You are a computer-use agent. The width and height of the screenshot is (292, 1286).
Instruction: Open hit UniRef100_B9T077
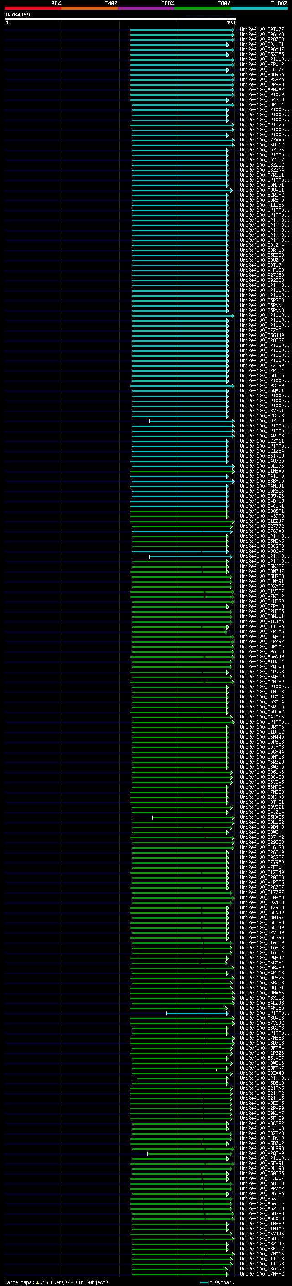pyautogui.click(x=262, y=30)
